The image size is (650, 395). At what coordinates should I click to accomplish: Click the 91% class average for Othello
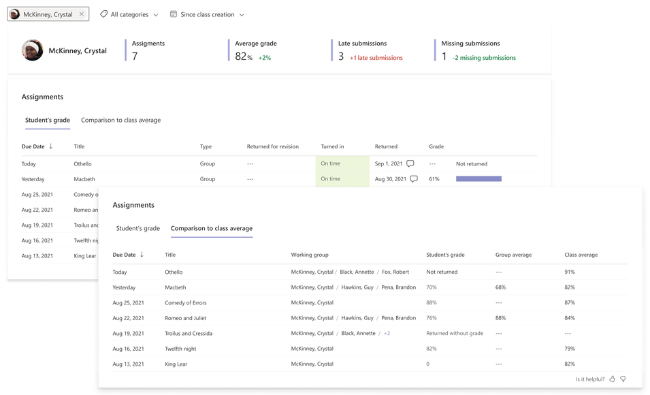pos(569,272)
